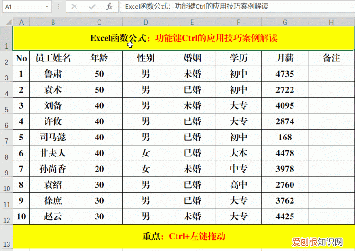The width and height of the screenshot is (355, 251).
Task: Click the 中专 education cell
Action: tap(239, 169)
